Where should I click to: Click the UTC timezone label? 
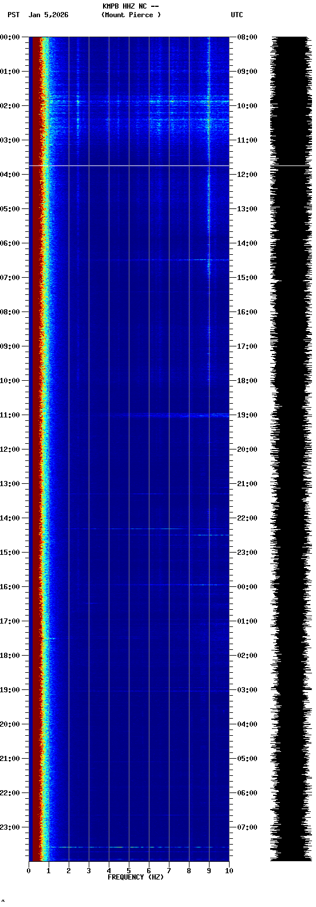(237, 15)
